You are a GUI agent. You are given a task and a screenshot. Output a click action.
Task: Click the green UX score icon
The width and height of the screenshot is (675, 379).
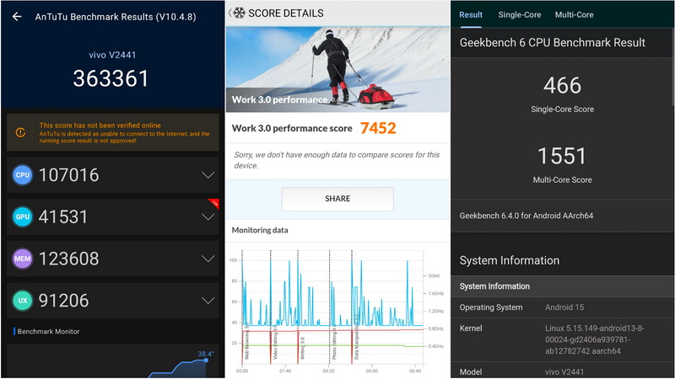(x=23, y=300)
